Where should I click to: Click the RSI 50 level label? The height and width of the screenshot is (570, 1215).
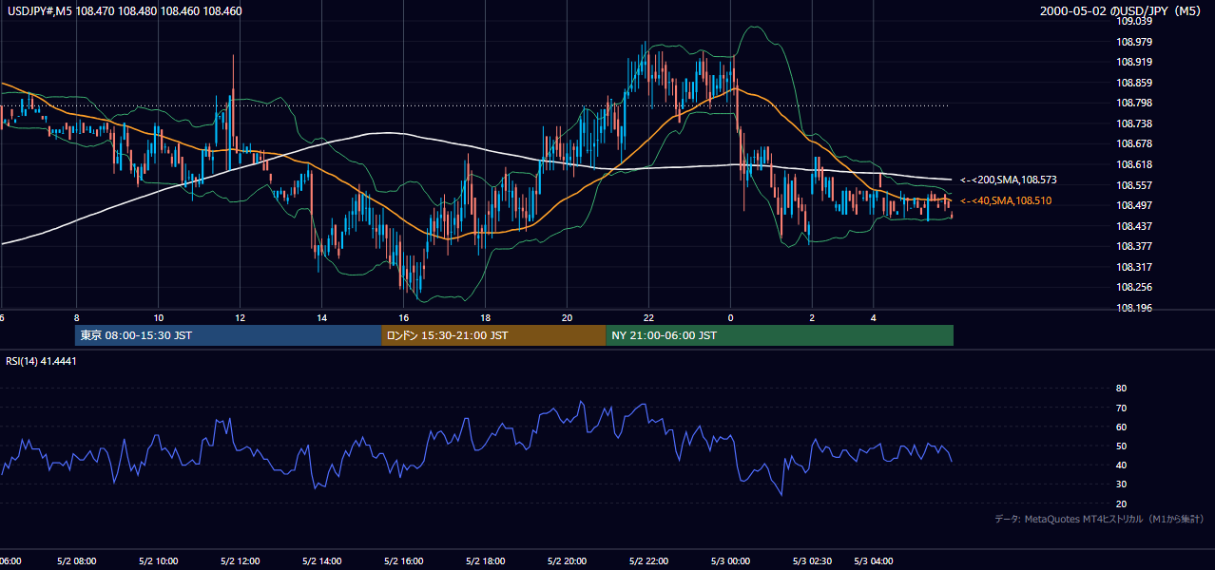(1121, 446)
